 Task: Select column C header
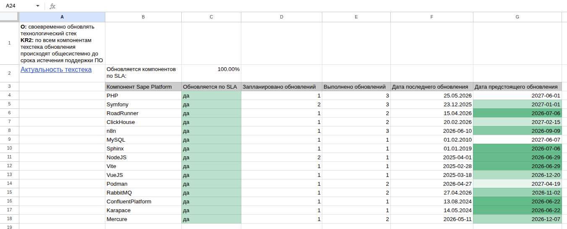coord(212,17)
